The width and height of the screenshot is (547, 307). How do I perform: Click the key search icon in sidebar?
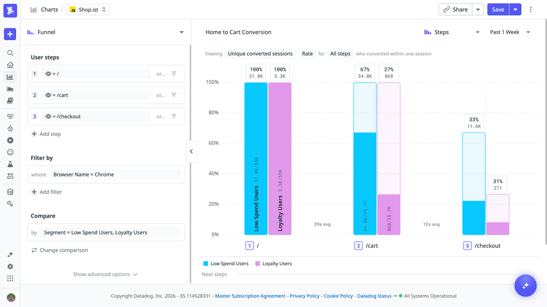pyautogui.click(x=10, y=204)
